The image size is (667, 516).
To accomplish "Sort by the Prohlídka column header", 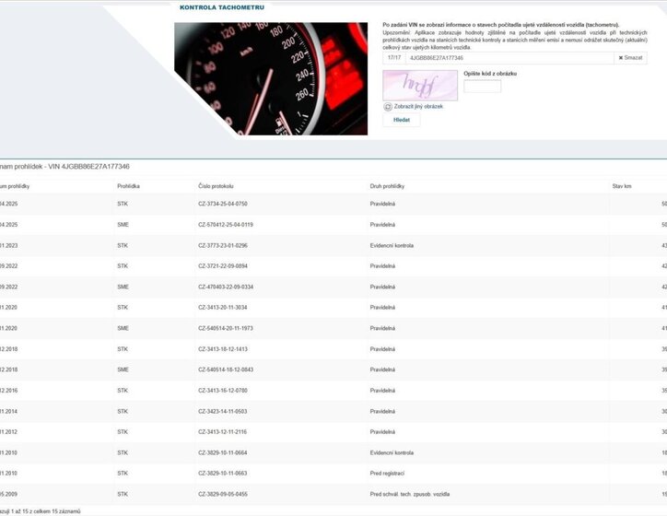I will tap(128, 186).
